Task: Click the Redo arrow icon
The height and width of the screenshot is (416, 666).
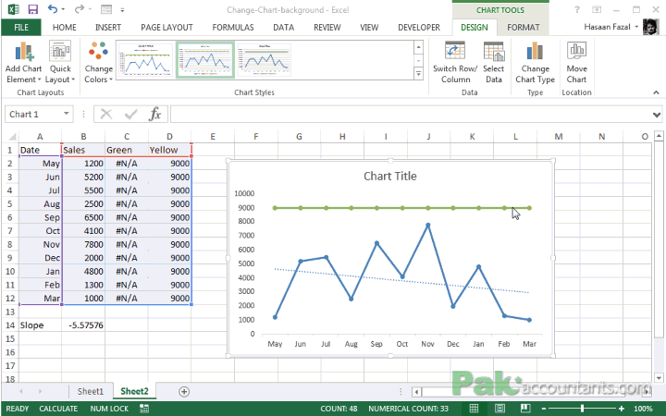Action: [x=79, y=9]
